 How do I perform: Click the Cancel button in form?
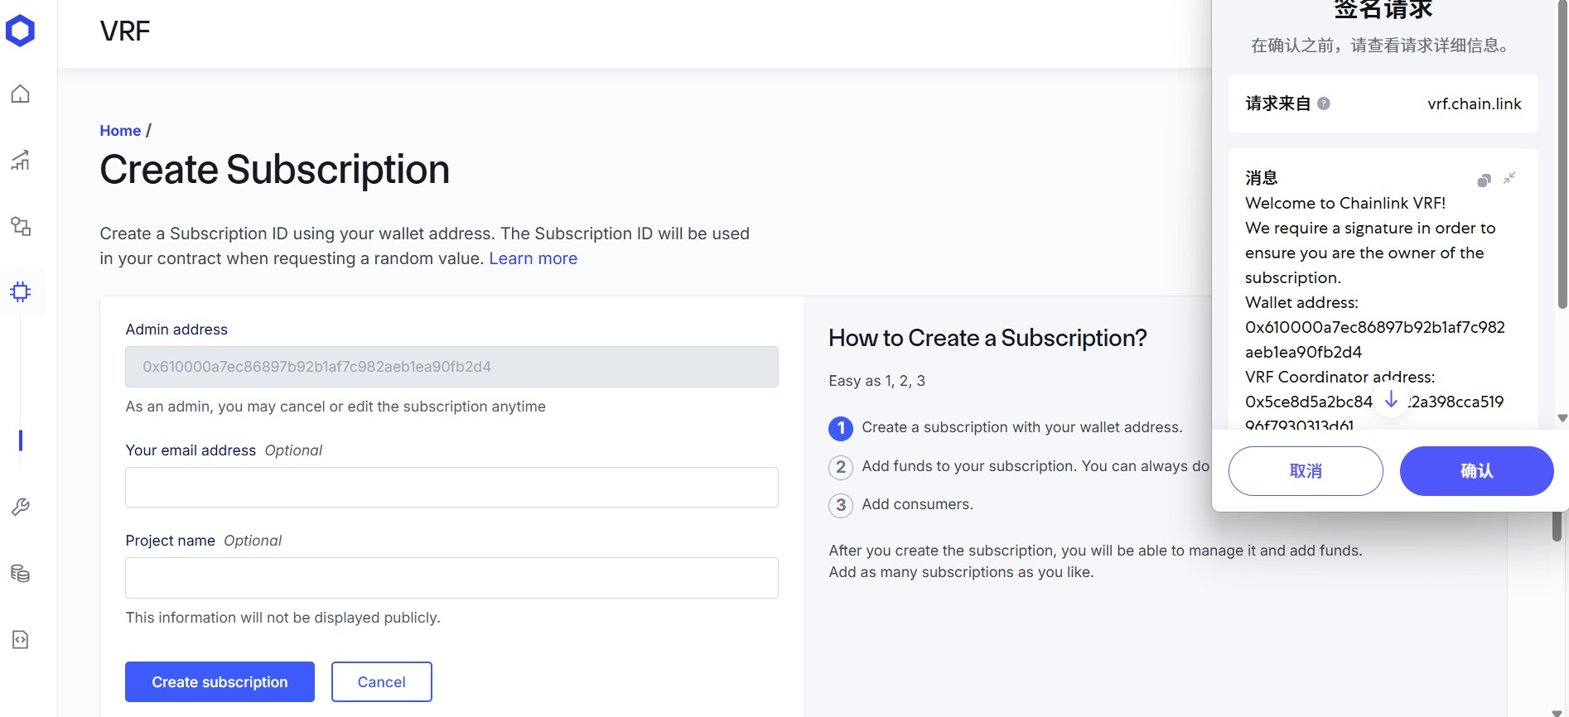381,681
